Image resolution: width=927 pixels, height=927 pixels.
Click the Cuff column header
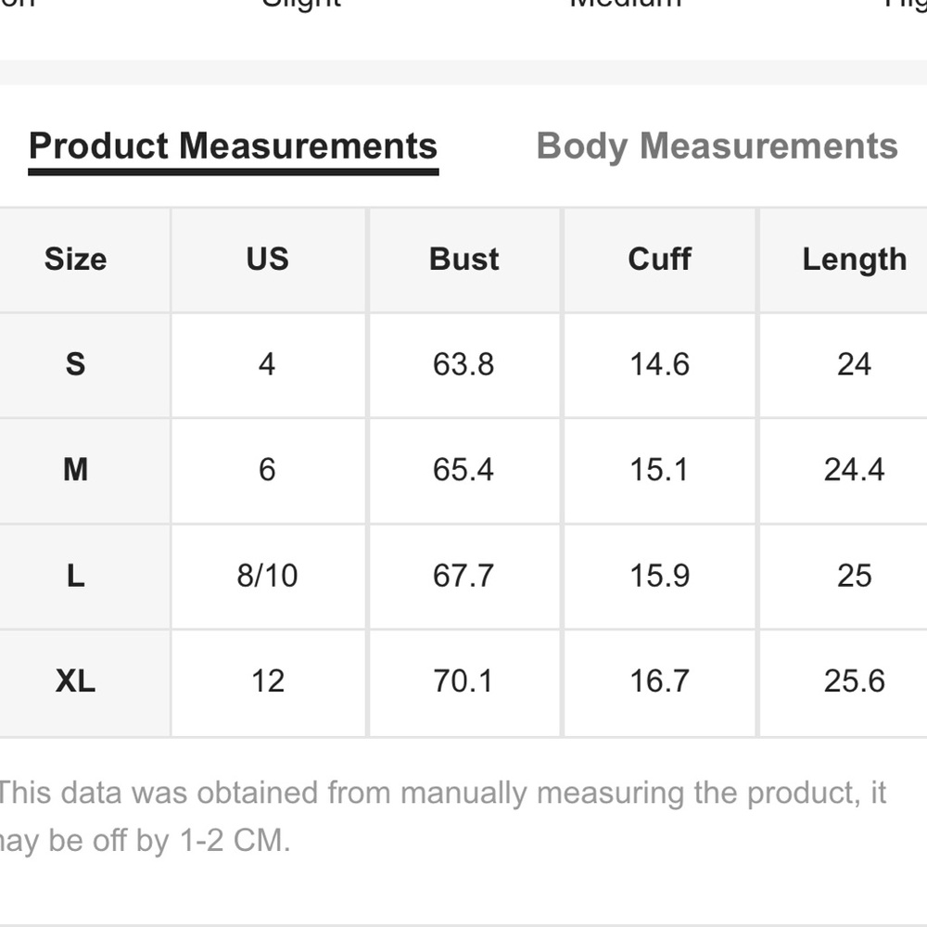(660, 260)
